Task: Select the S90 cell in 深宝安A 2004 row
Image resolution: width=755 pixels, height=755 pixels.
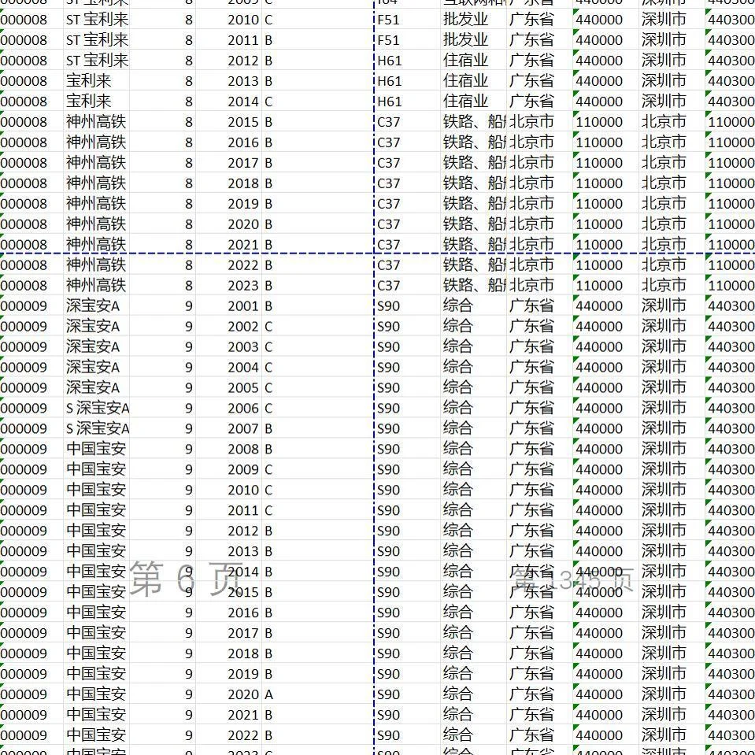Action: (407, 368)
